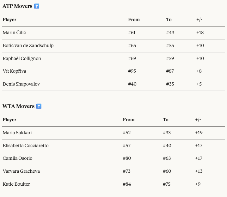Image resolution: width=227 pixels, height=197 pixels.
Task: Click Vít Kopřiva player name
Action: 15,71
